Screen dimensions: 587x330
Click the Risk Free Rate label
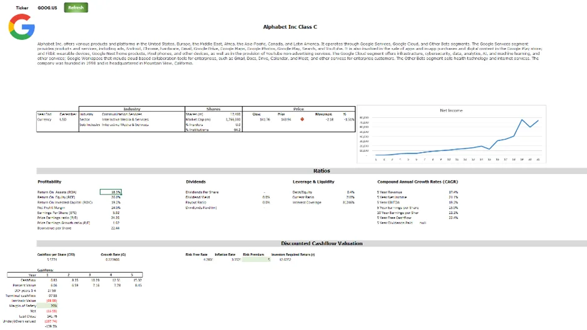pyautogui.click(x=197, y=255)
